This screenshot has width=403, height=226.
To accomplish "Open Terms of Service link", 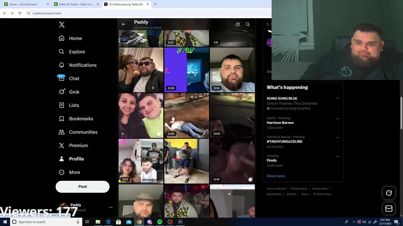I will click(276, 189).
